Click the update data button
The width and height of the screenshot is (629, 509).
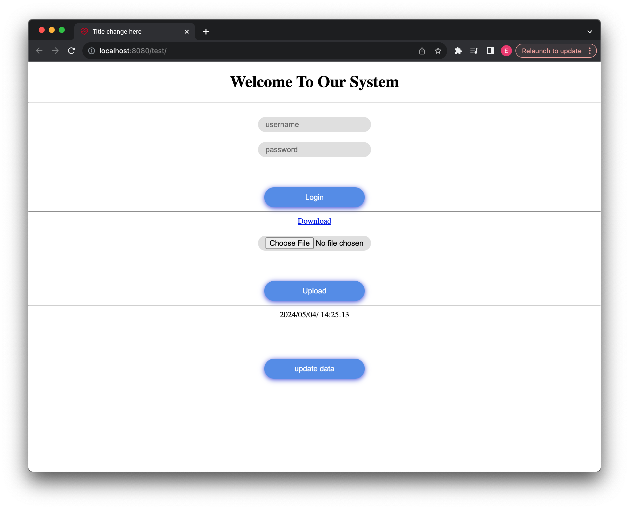[314, 368]
